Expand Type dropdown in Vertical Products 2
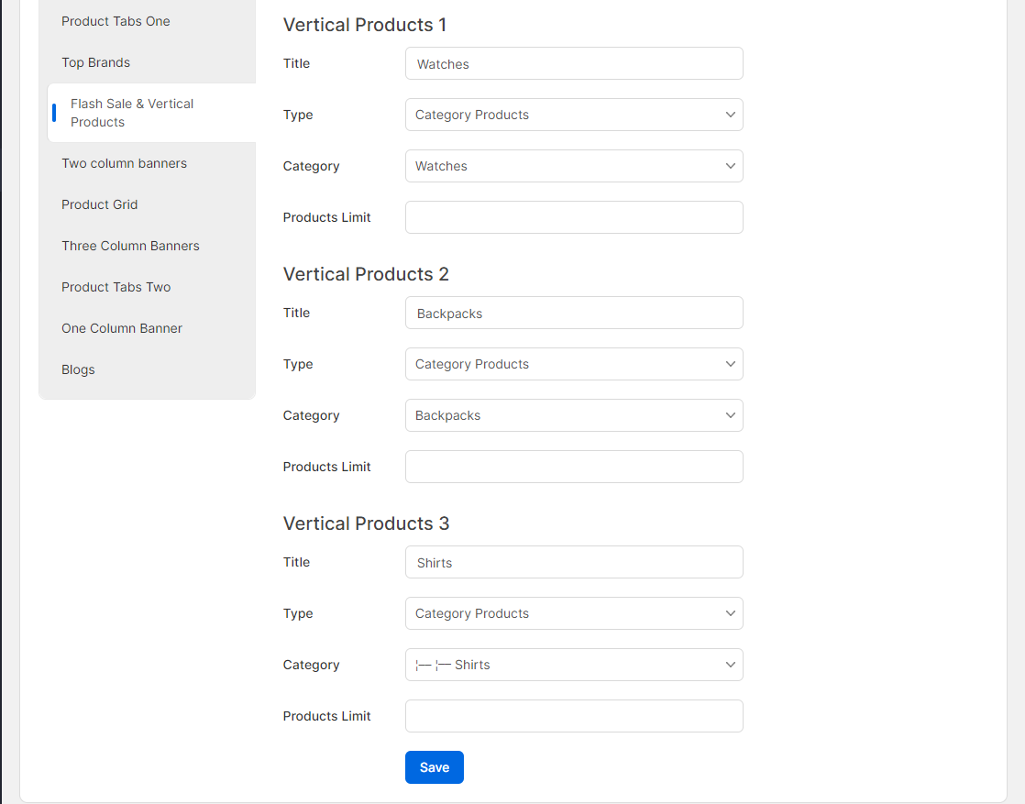The width and height of the screenshot is (1025, 804). tap(574, 364)
